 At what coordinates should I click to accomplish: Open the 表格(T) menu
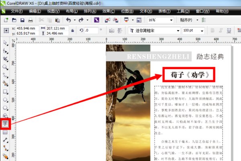(x=164, y=11)
